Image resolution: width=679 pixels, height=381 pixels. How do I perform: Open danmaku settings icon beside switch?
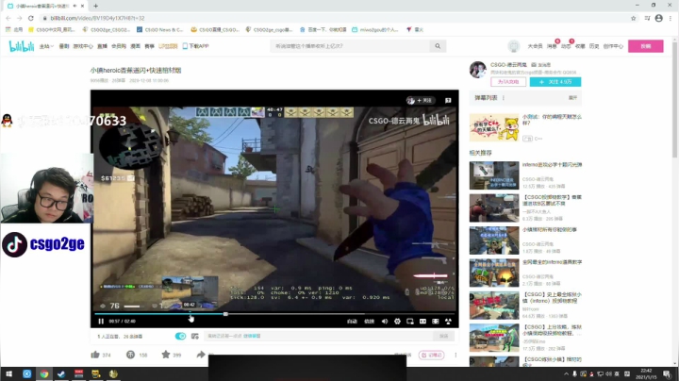(x=195, y=336)
